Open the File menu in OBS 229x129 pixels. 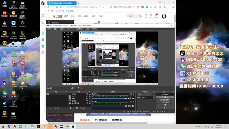pyautogui.click(x=49, y=29)
